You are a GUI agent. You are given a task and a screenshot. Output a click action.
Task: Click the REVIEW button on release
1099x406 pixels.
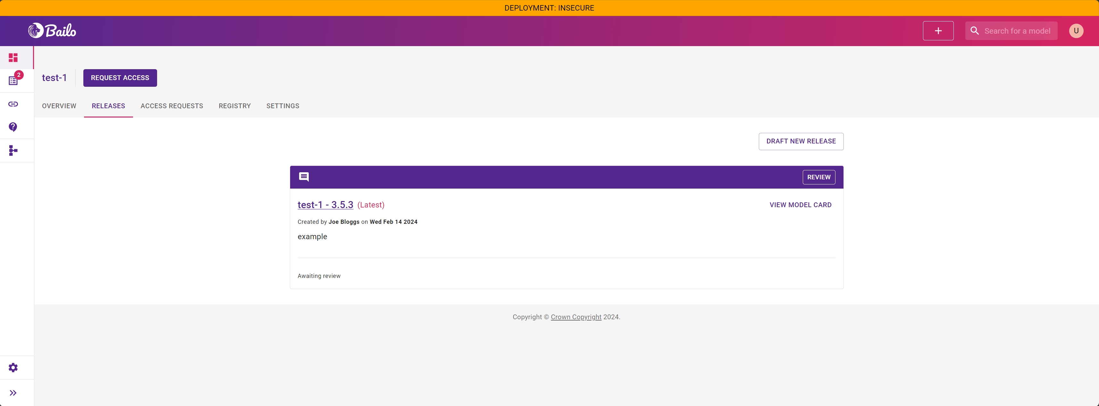point(819,177)
